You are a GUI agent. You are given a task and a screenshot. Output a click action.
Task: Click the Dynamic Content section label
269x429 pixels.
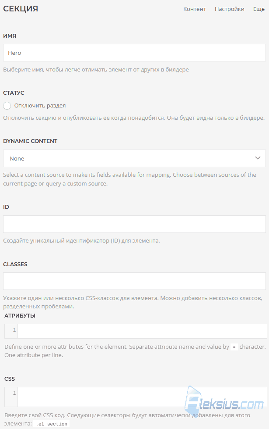pyautogui.click(x=30, y=141)
